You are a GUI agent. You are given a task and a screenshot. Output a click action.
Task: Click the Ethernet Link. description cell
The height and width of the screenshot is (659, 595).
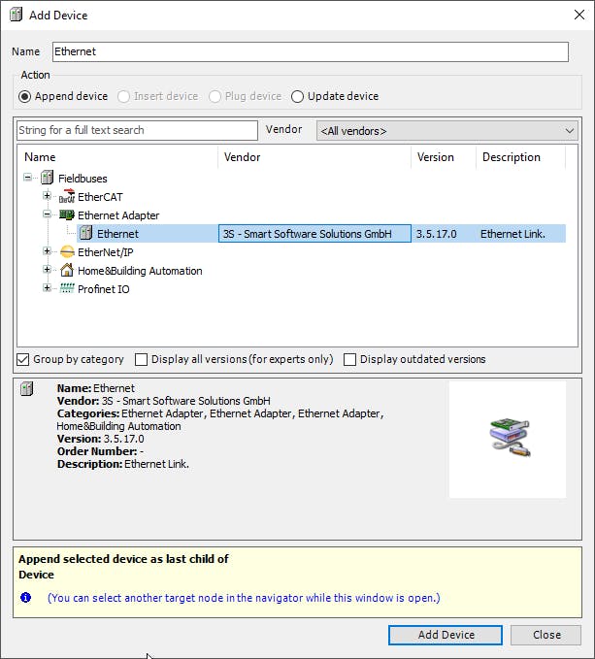[x=512, y=234]
